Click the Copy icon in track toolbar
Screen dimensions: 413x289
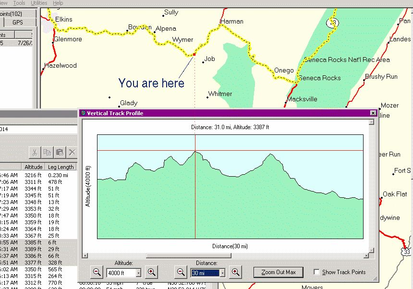pyautogui.click(x=47, y=153)
